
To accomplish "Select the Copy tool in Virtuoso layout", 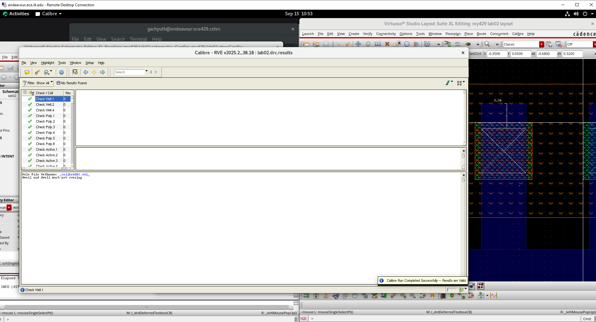I will point(368,44).
